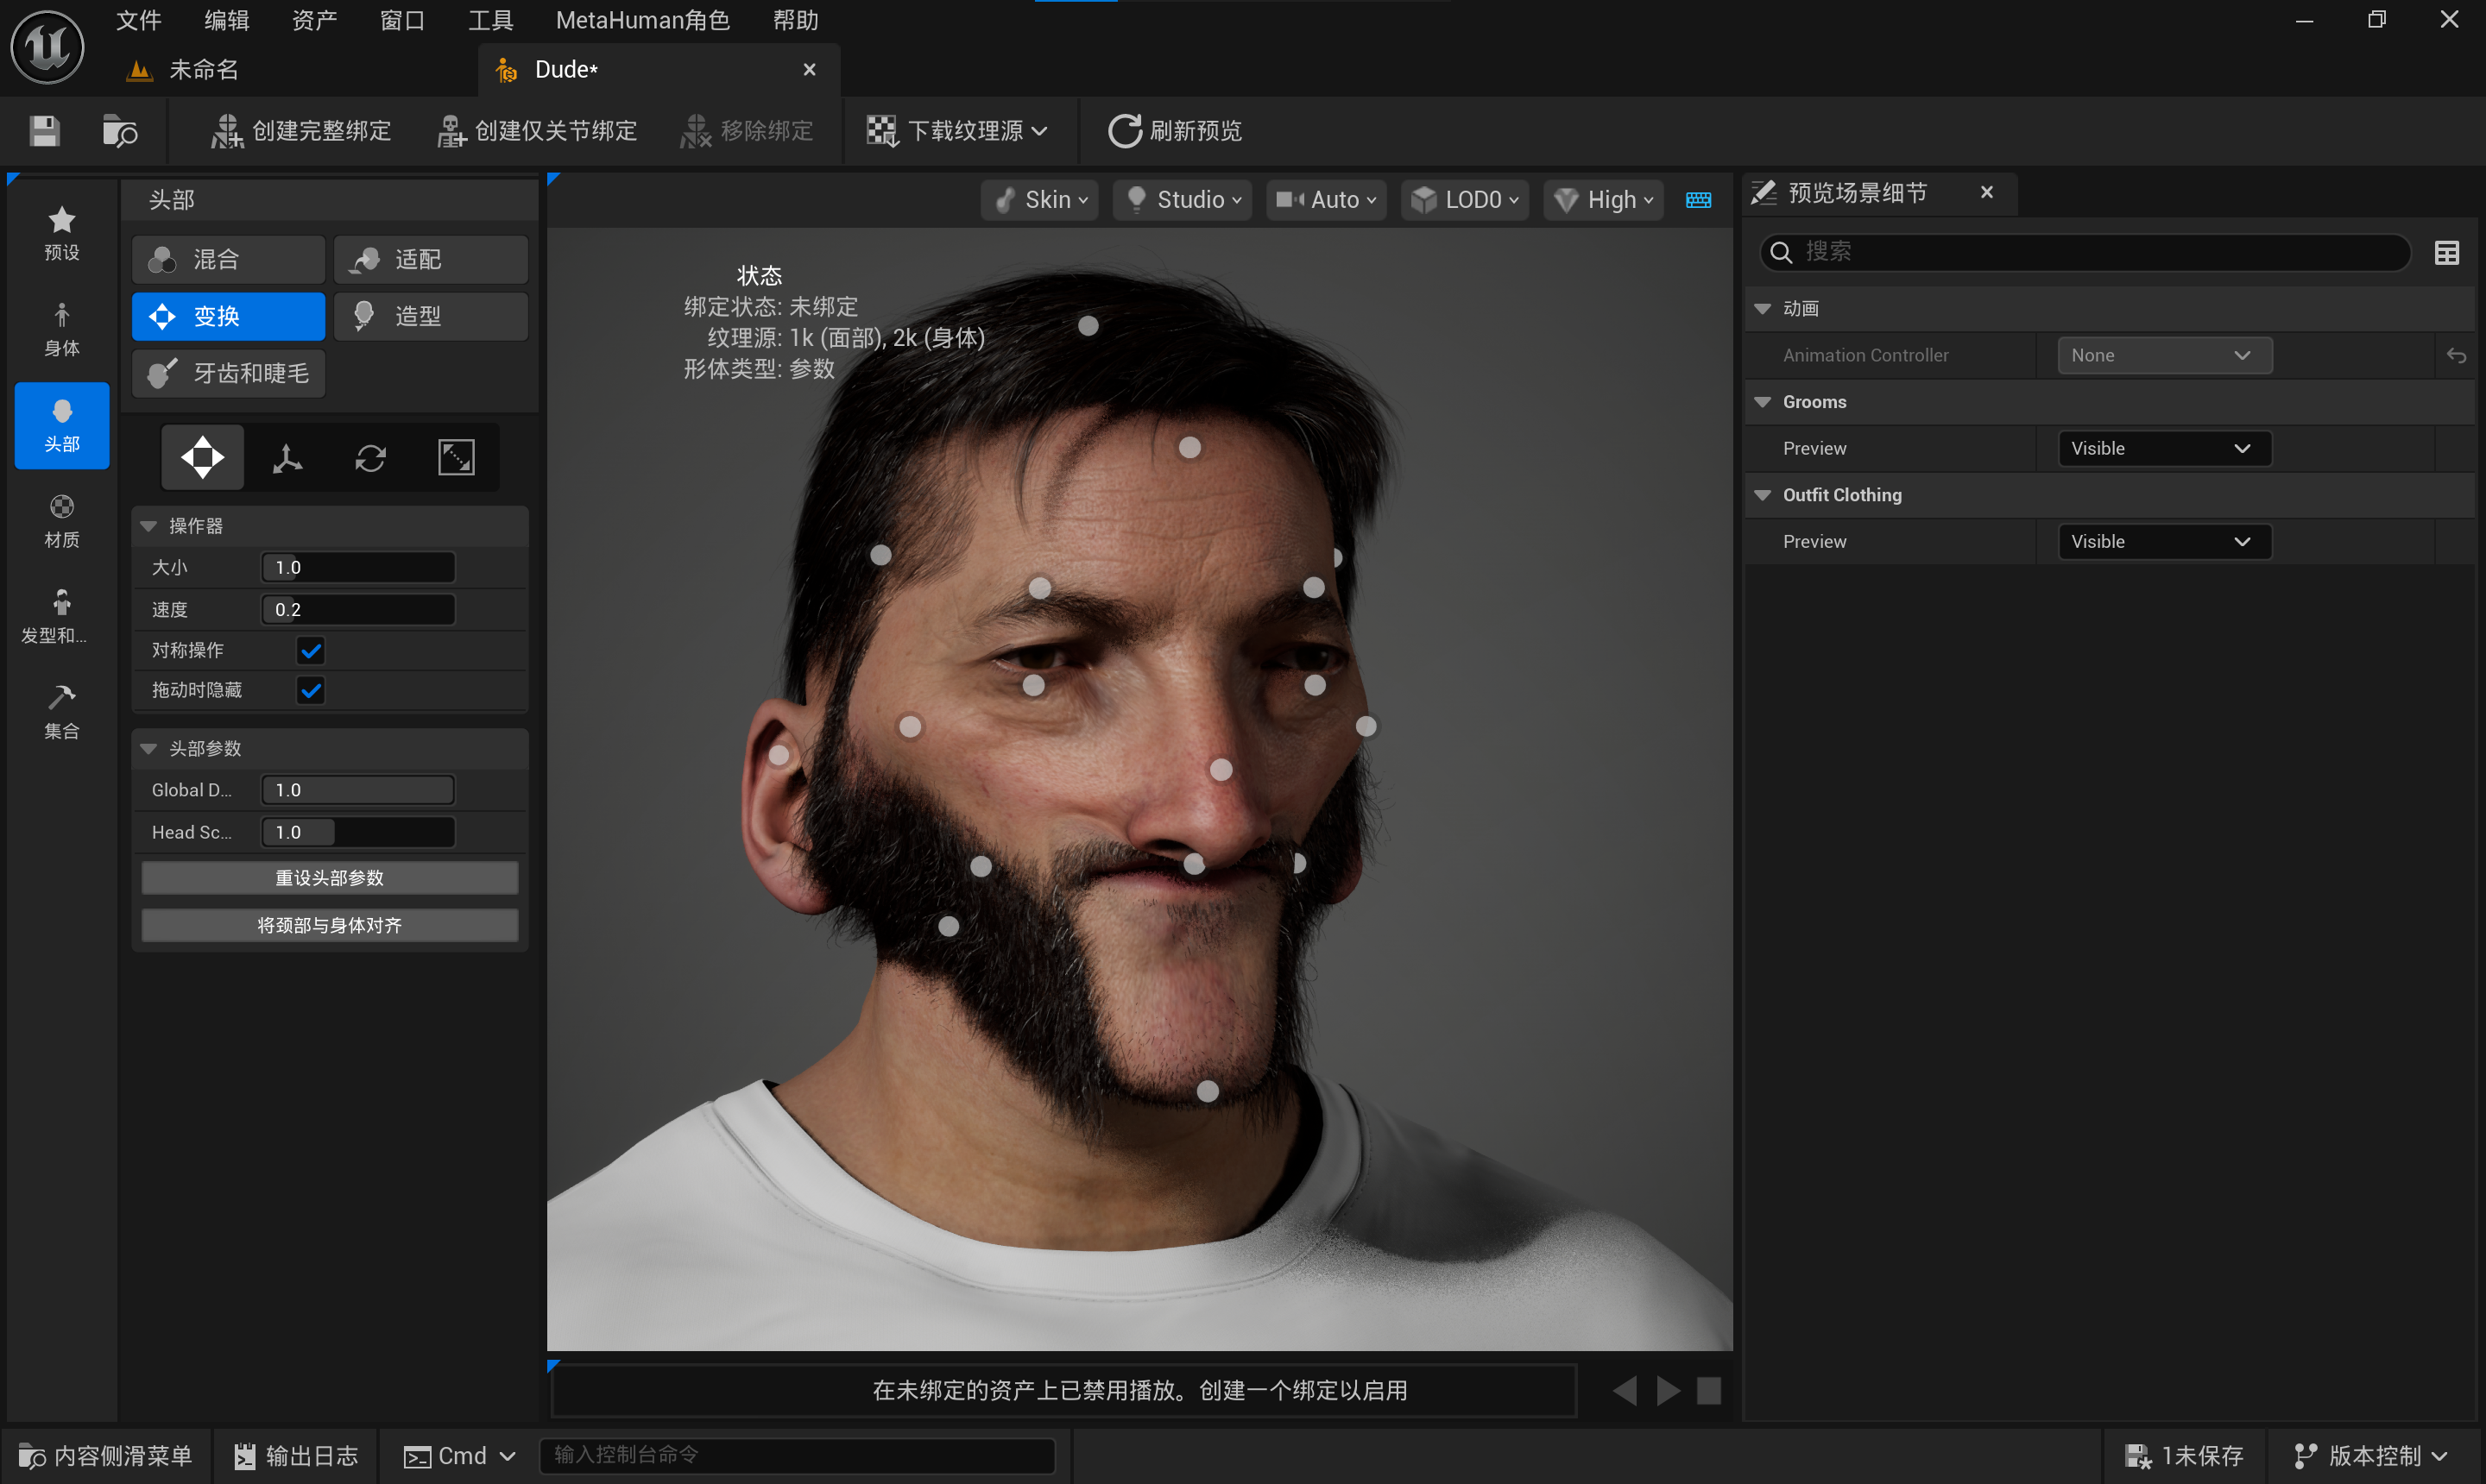This screenshot has height=1484, width=2486.
Task: Click the 将颈部与身体对齐 button
Action: [x=329, y=925]
